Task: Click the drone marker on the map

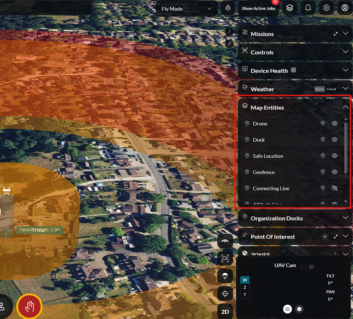Action: click(7, 191)
